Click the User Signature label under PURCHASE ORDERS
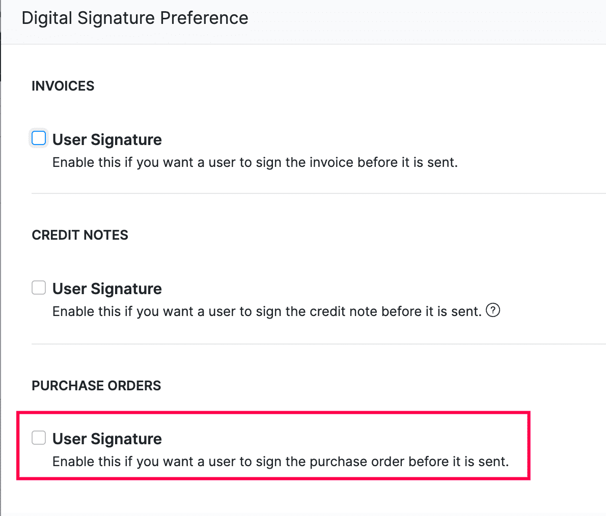 106,438
